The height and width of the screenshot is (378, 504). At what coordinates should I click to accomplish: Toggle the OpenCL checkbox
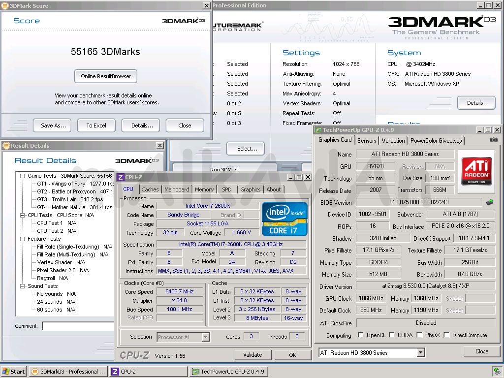point(361,335)
